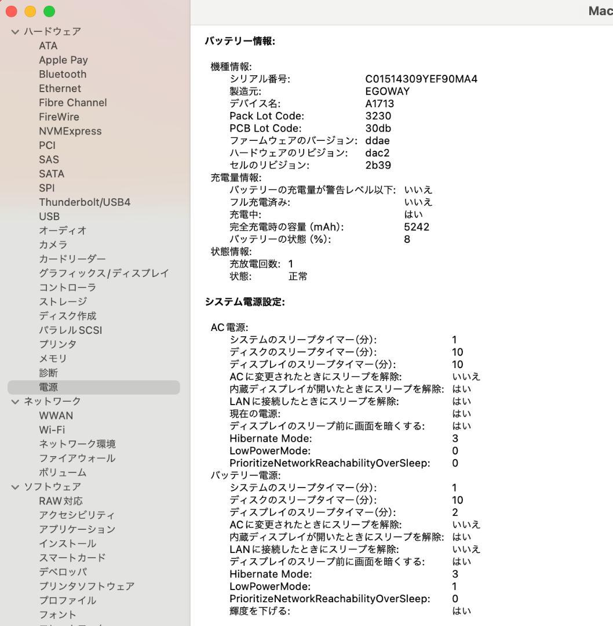613x626 pixels.
Task: Collapse the ハードウェア section chevron
Action: (15, 31)
